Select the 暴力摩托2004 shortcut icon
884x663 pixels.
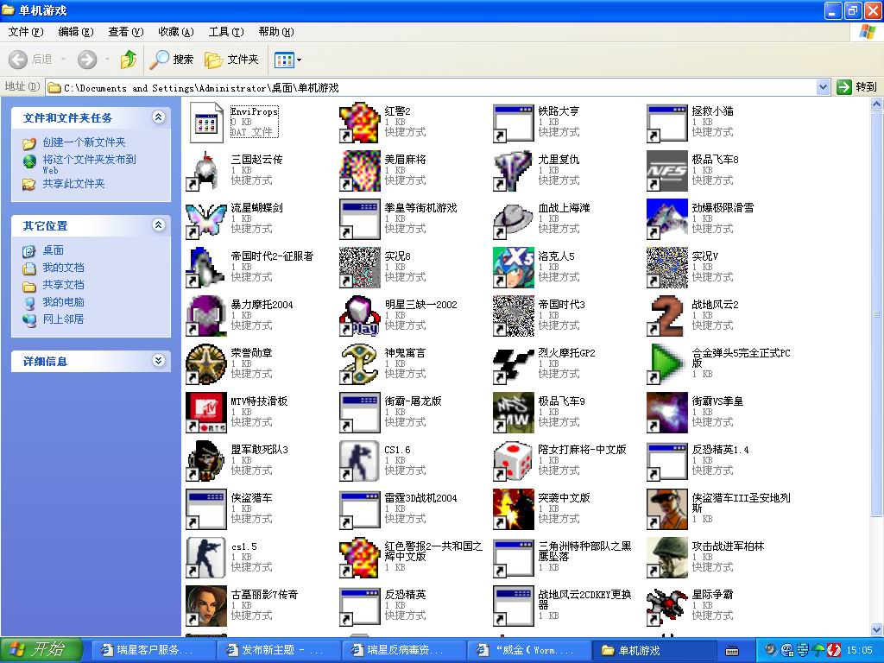point(205,316)
